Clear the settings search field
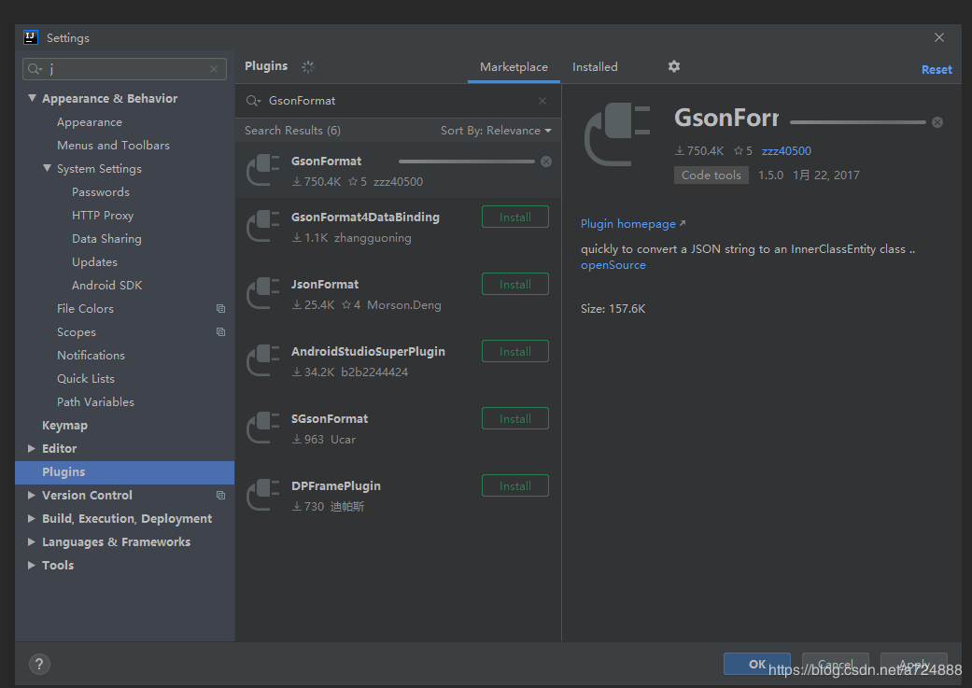The height and width of the screenshot is (688, 972). point(214,69)
